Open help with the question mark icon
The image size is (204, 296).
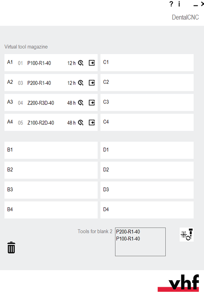tap(171, 4)
